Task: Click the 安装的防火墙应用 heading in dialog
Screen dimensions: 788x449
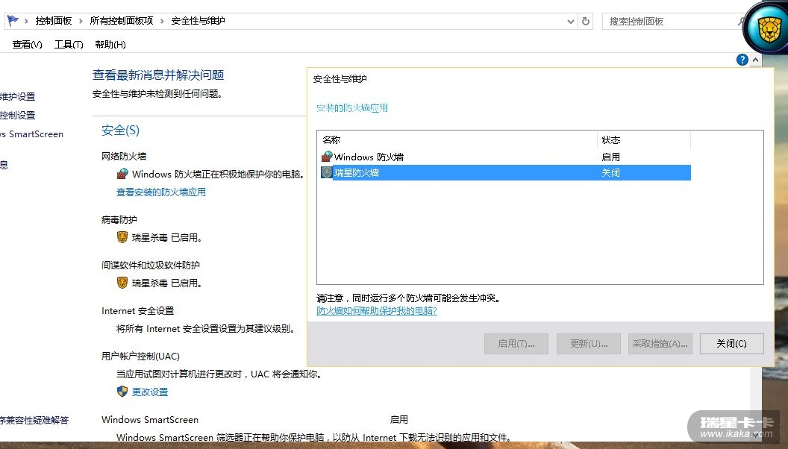Action: coord(351,108)
